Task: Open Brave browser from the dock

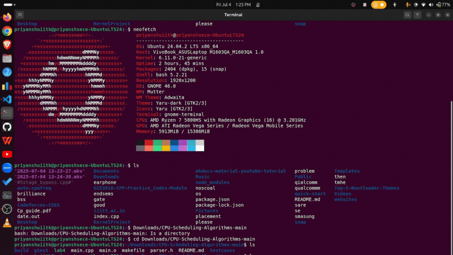Action: (x=7, y=45)
